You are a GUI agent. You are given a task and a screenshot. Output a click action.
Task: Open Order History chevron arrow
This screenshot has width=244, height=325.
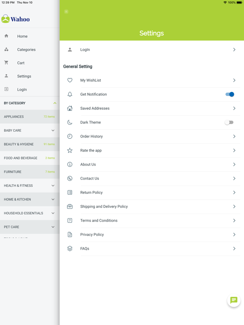[234, 136]
